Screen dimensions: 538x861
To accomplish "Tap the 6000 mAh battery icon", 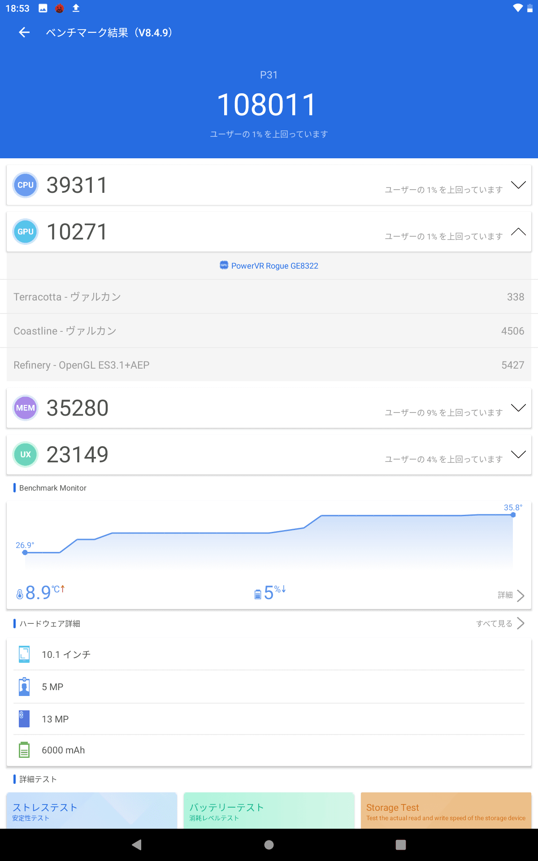I will pos(24,750).
